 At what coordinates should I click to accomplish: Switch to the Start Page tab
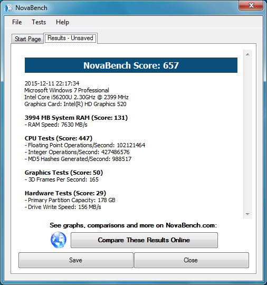(27, 39)
